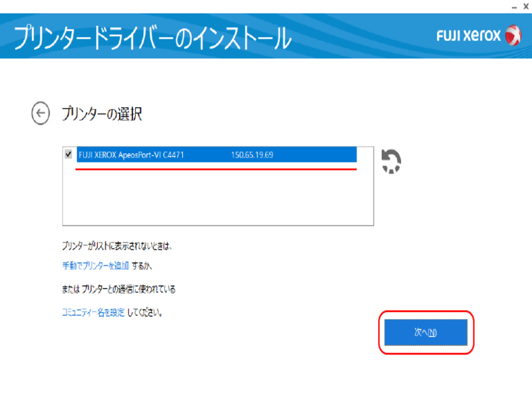Click the 次へ(N) button
This screenshot has width=532, height=399.
coord(426,332)
